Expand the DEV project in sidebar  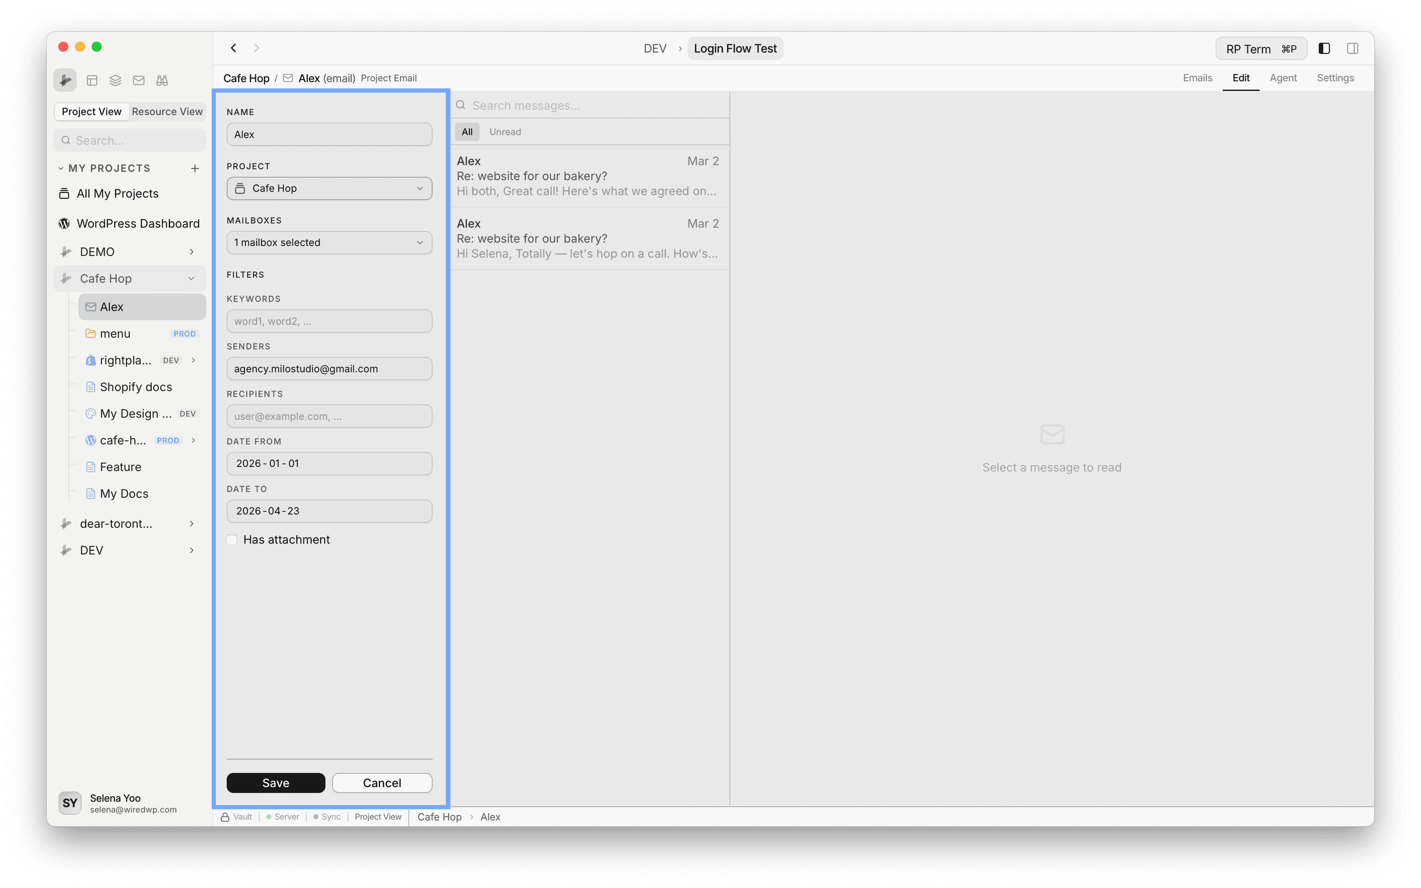pyautogui.click(x=191, y=550)
